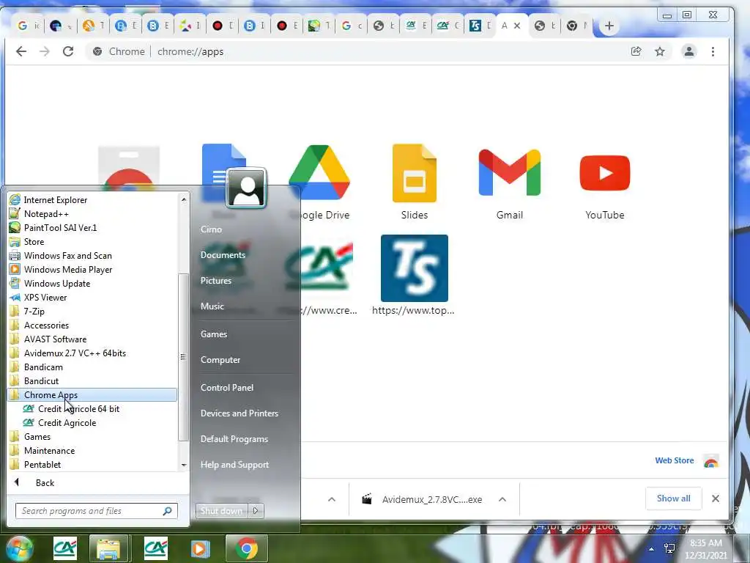Bookmark this page with the star icon
The width and height of the screenshot is (750, 563).
(x=660, y=51)
